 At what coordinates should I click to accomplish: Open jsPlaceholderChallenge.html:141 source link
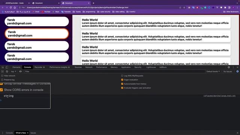[219, 96]
